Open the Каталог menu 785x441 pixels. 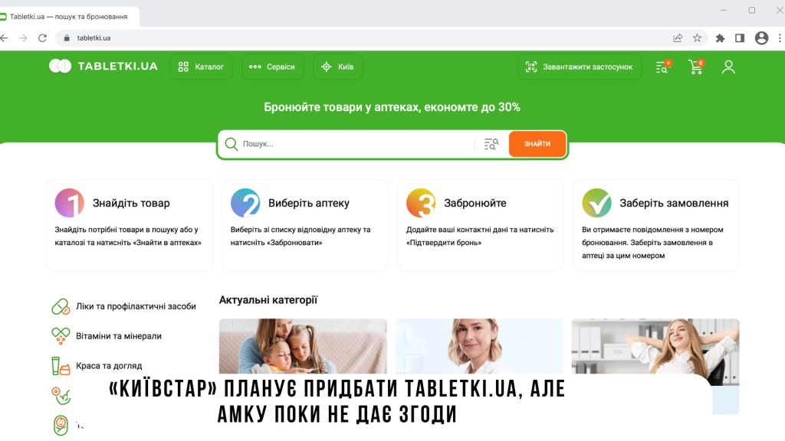pos(202,67)
